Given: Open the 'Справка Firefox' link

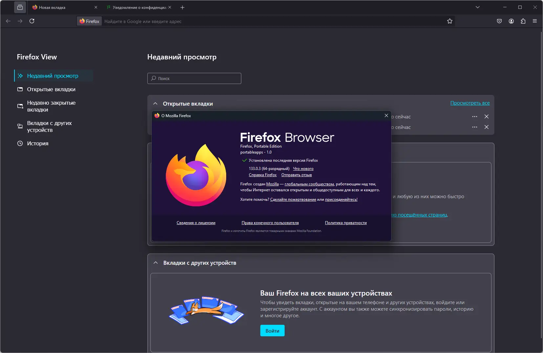Looking at the screenshot, I should pos(263,175).
